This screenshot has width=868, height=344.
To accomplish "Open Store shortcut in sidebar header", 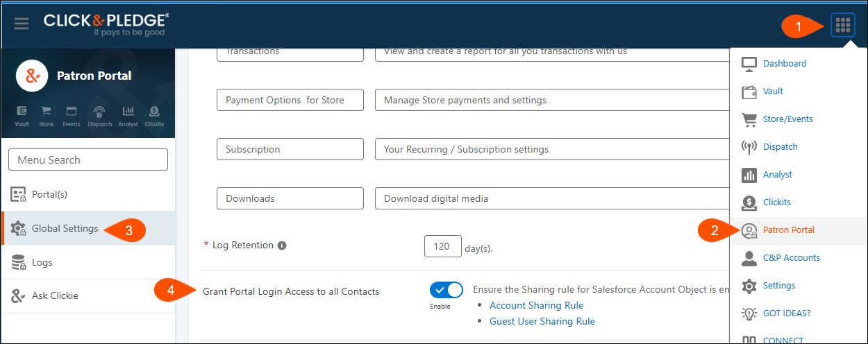I will click(46, 117).
